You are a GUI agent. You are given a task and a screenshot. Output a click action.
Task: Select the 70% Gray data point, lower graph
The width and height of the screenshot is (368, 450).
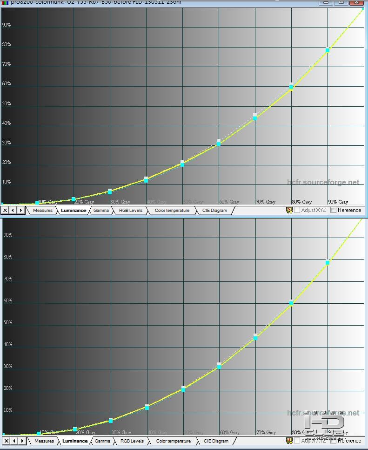pyautogui.click(x=255, y=338)
